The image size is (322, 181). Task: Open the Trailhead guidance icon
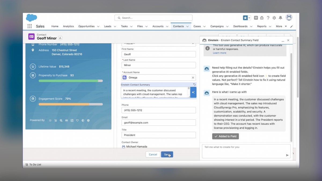click(x=262, y=18)
